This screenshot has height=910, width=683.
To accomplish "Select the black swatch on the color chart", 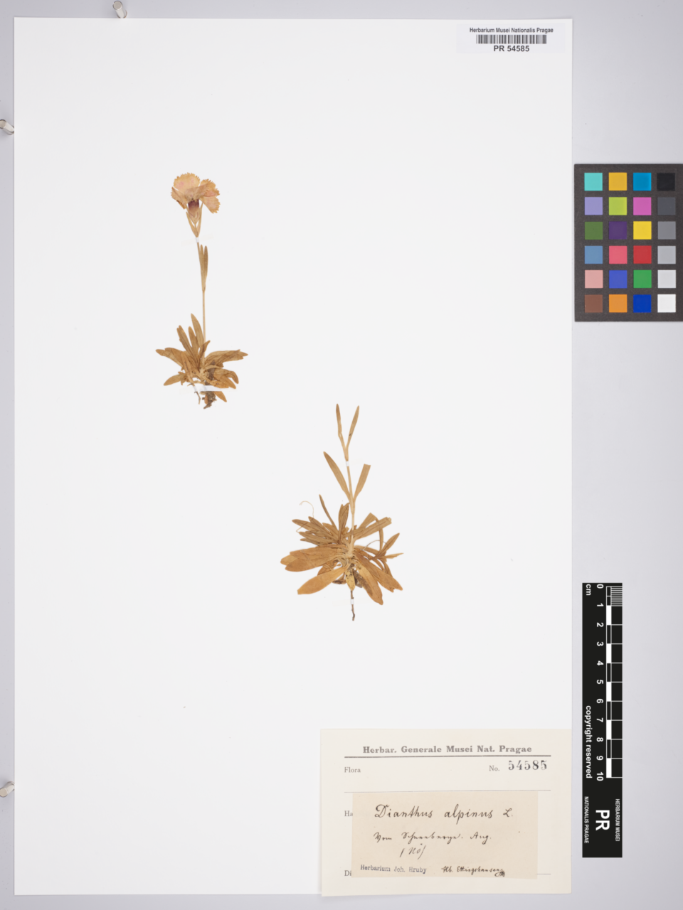I will [x=666, y=182].
